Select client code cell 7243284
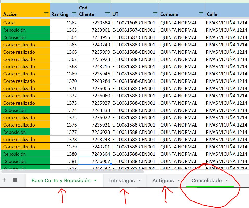Image resolution: width=249 pixels, height=208 pixels. click(94, 81)
